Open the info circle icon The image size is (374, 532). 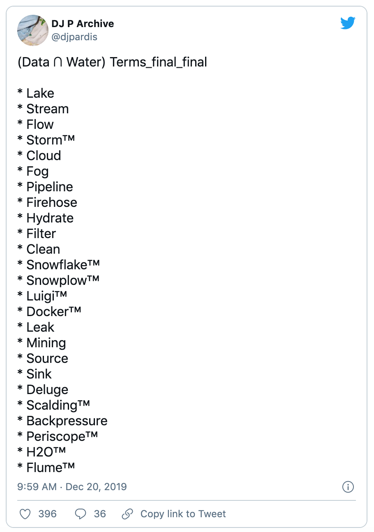point(348,487)
